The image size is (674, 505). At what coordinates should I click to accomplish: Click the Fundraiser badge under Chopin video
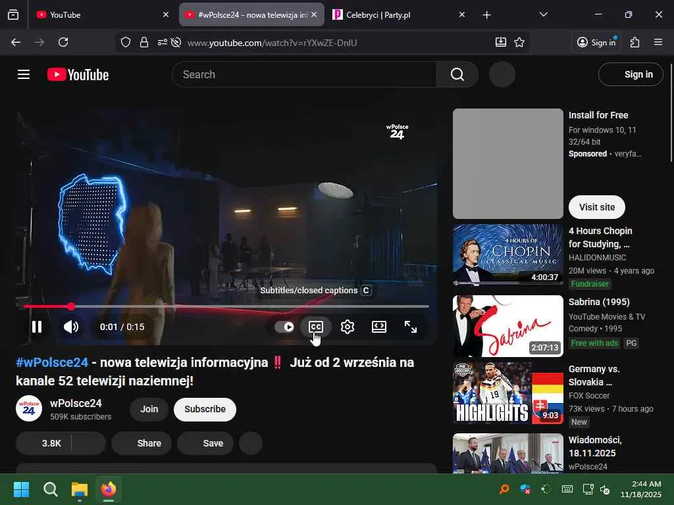coord(590,284)
